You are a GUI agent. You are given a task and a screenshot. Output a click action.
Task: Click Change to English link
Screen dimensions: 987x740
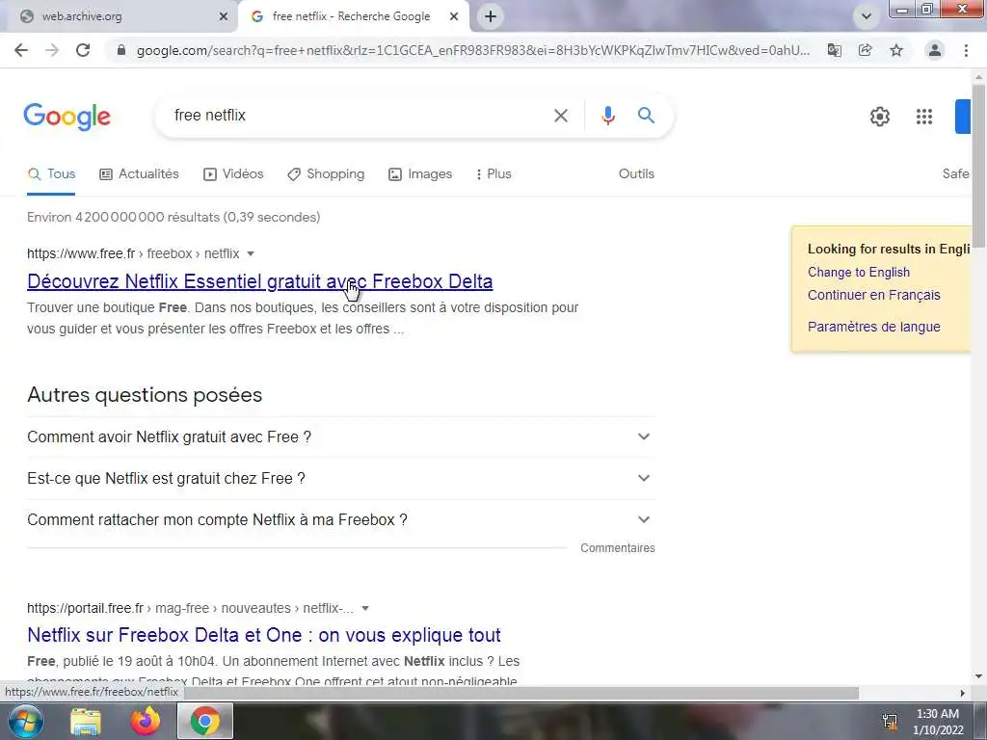click(x=859, y=272)
